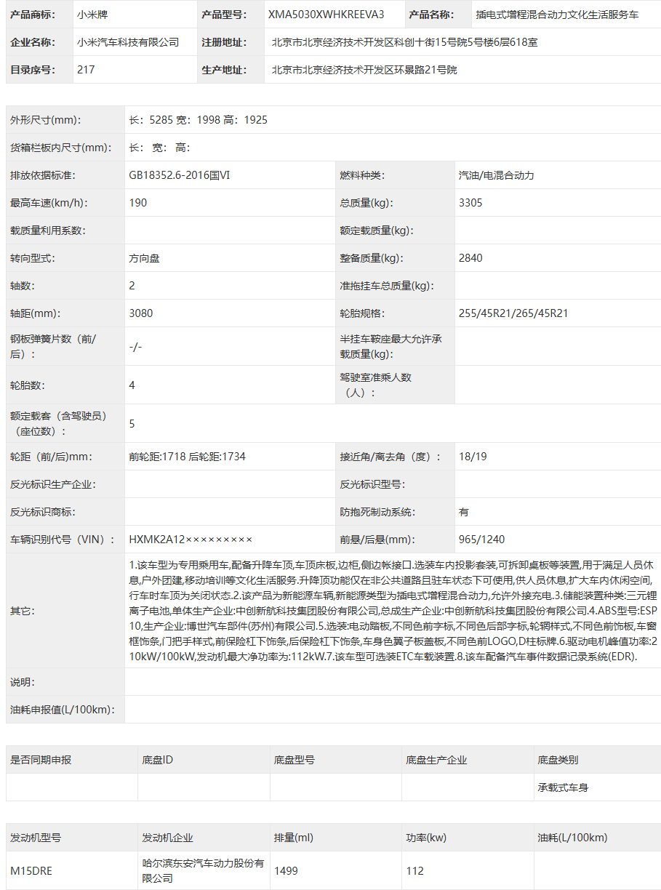Click the seating capacity value 5
This screenshot has height=890, width=661.
tap(132, 424)
